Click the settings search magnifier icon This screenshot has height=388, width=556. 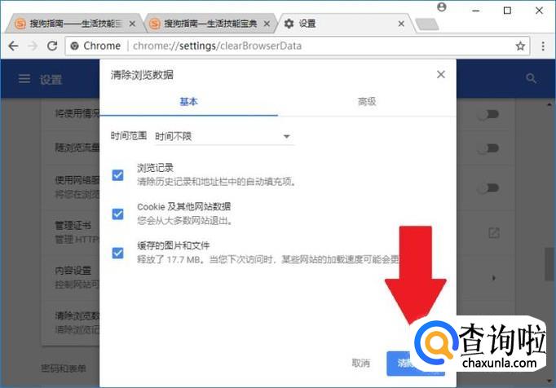pyautogui.click(x=531, y=78)
